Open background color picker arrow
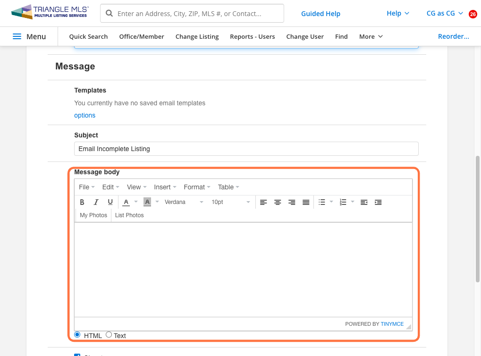Viewport: 481px width, 356px height. pos(157,202)
